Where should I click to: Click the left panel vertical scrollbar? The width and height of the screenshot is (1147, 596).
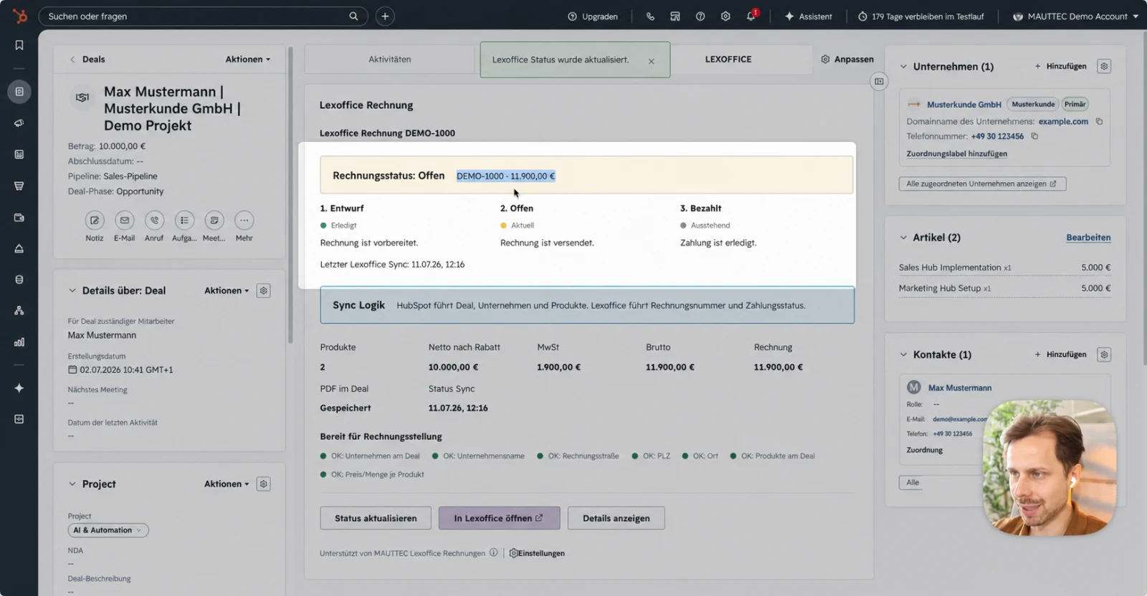pyautogui.click(x=290, y=195)
